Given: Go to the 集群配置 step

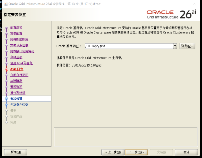Looking at the screenshot, I should 16,33.
